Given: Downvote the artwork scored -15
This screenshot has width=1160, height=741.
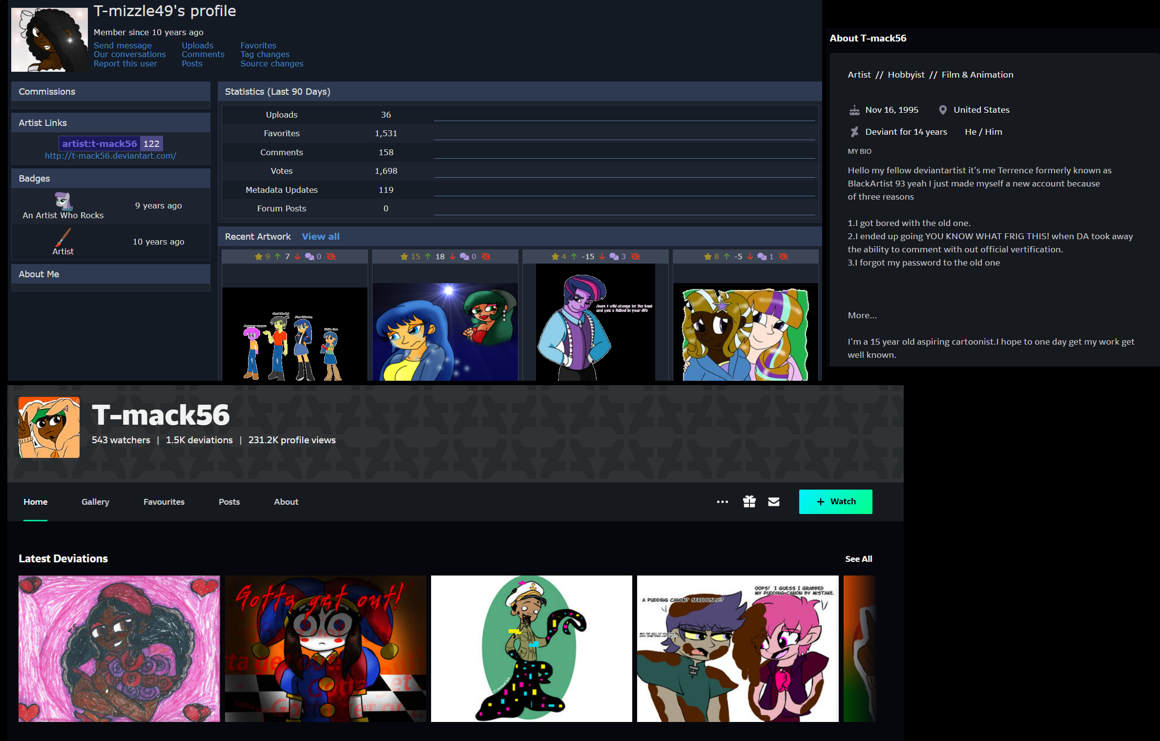Looking at the screenshot, I should point(602,257).
